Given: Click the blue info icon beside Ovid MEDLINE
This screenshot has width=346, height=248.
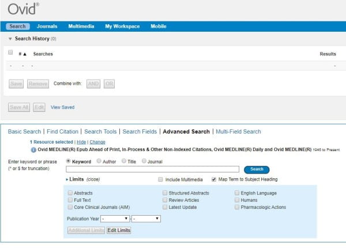Looking at the screenshot, I should (33, 149).
